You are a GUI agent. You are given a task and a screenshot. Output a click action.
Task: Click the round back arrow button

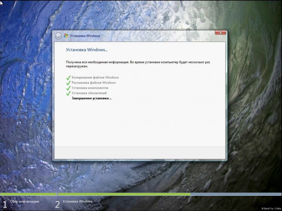58,36
